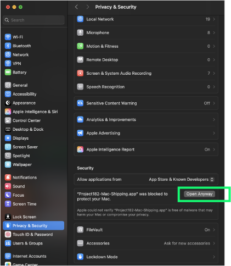Click the Touch ID & Password fingerprint icon
The height and width of the screenshot is (266, 231).
[x=8, y=234]
